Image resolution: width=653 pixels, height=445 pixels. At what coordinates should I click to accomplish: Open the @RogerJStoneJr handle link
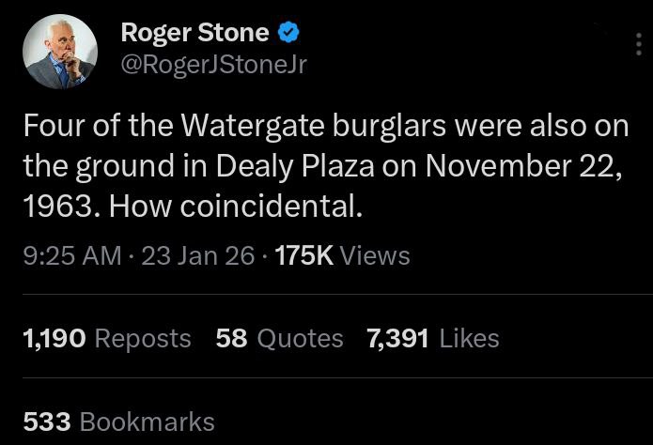(x=212, y=64)
